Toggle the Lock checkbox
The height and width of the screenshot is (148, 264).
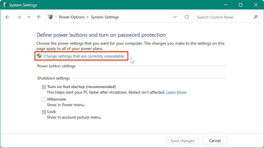(x=44, y=112)
